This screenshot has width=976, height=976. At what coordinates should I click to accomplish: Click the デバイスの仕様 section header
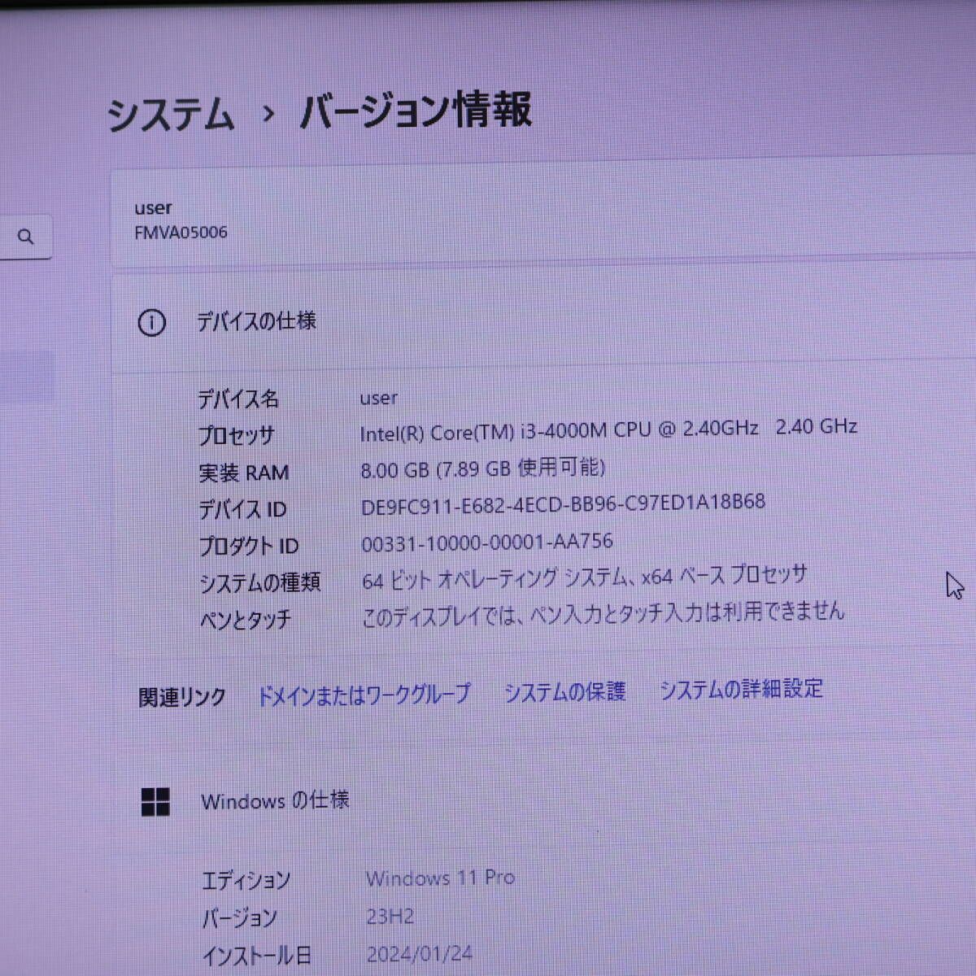tap(256, 321)
